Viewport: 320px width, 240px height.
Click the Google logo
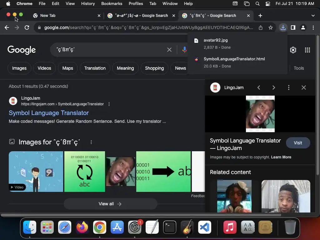click(22, 50)
